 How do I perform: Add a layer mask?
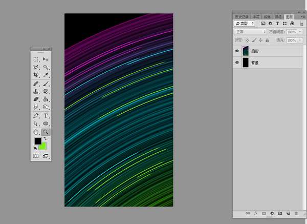264,213
